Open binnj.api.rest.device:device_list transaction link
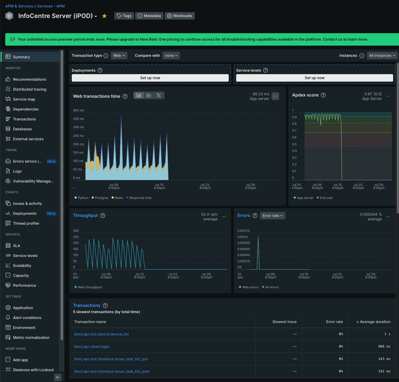 point(102,334)
